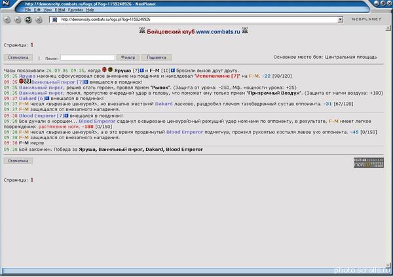Open the address bar URL dropdown
Screen dimensions: 393x277
click(x=340, y=20)
